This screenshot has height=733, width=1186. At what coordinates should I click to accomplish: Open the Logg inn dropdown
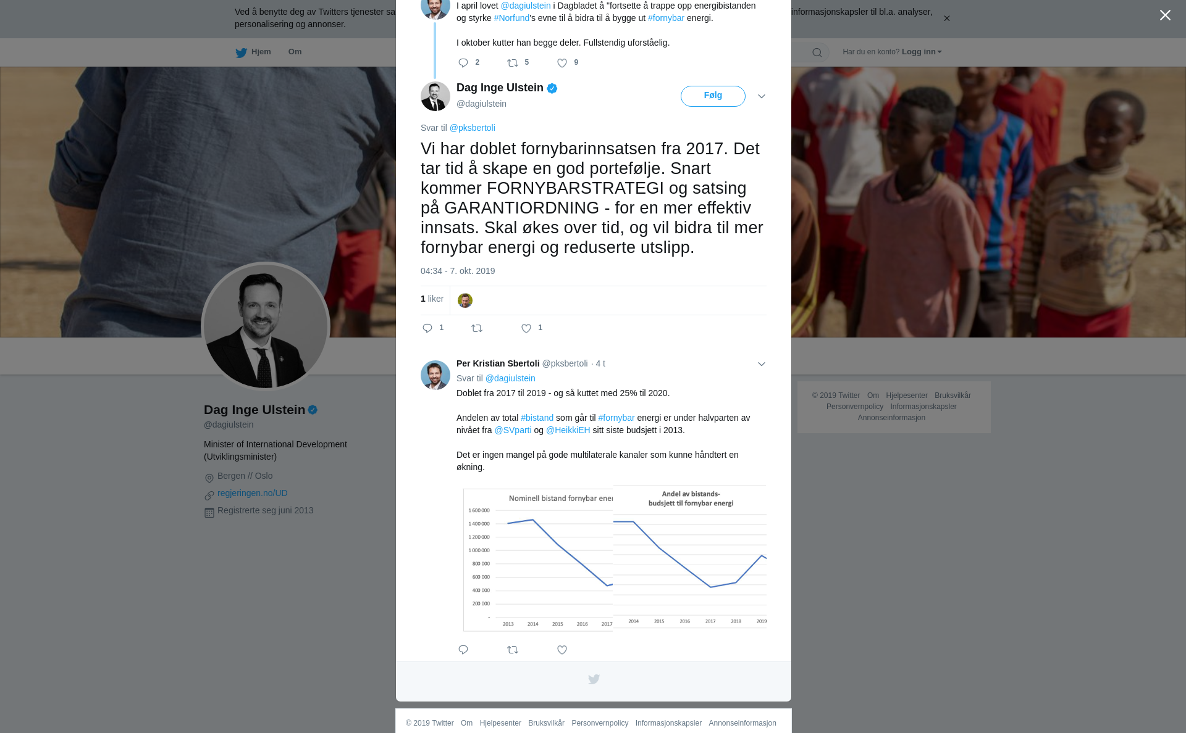921,52
